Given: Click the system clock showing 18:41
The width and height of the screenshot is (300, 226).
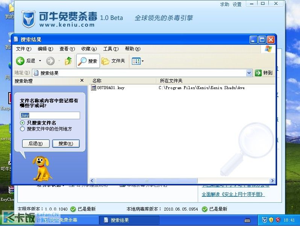Looking at the screenshot, I should pyautogui.click(x=289, y=220).
